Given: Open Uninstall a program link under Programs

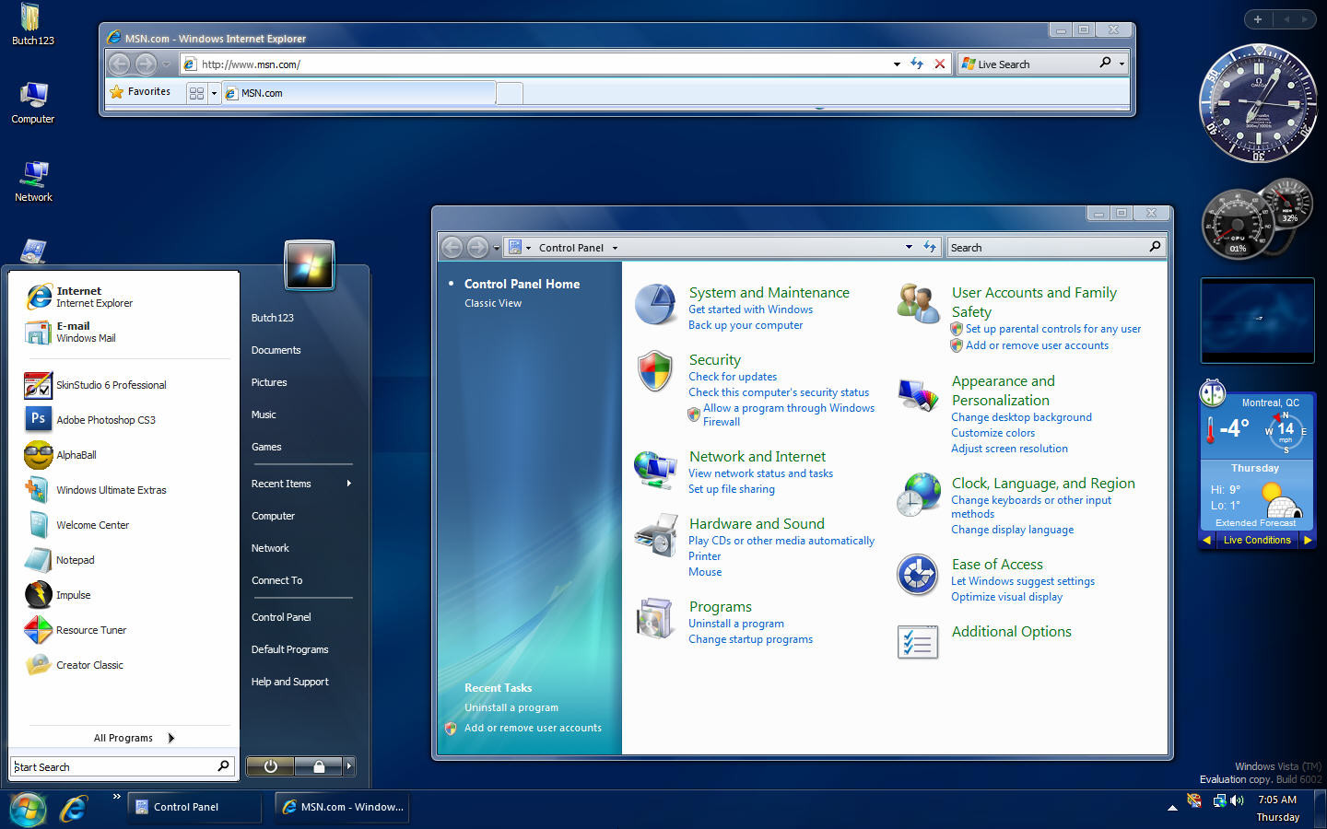Looking at the screenshot, I should coord(736,624).
